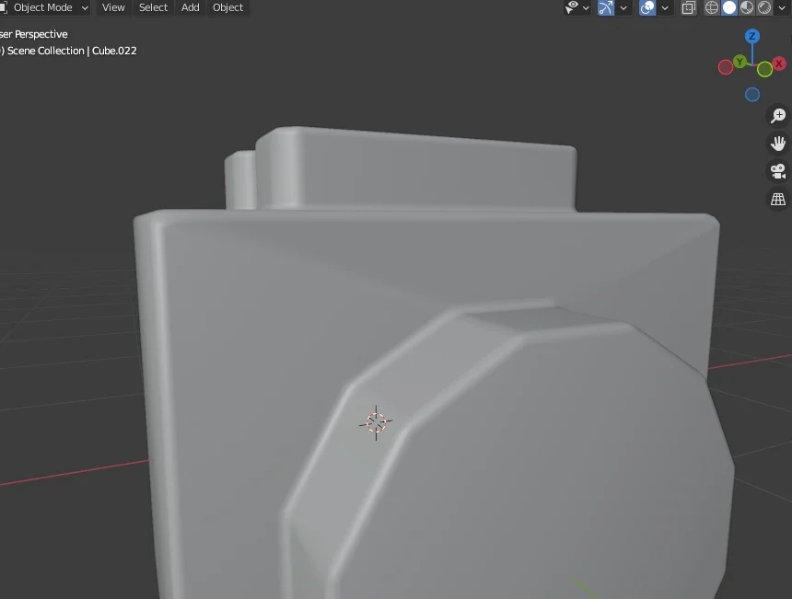Click the 'Scene Collection | Cube.022' label
The height and width of the screenshot is (599, 792).
click(x=72, y=51)
